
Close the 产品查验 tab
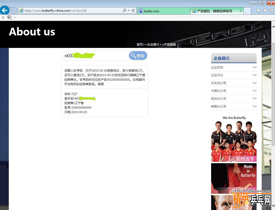[241, 11]
